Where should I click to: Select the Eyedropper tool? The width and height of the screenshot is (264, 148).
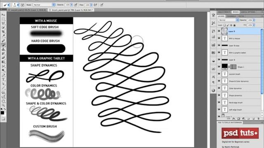[x=3, y=36]
